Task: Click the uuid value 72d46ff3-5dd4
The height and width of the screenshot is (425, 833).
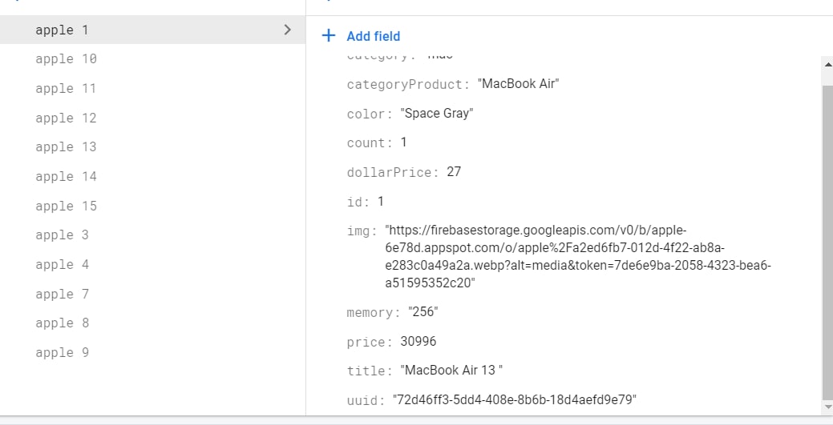Action: click(x=514, y=399)
